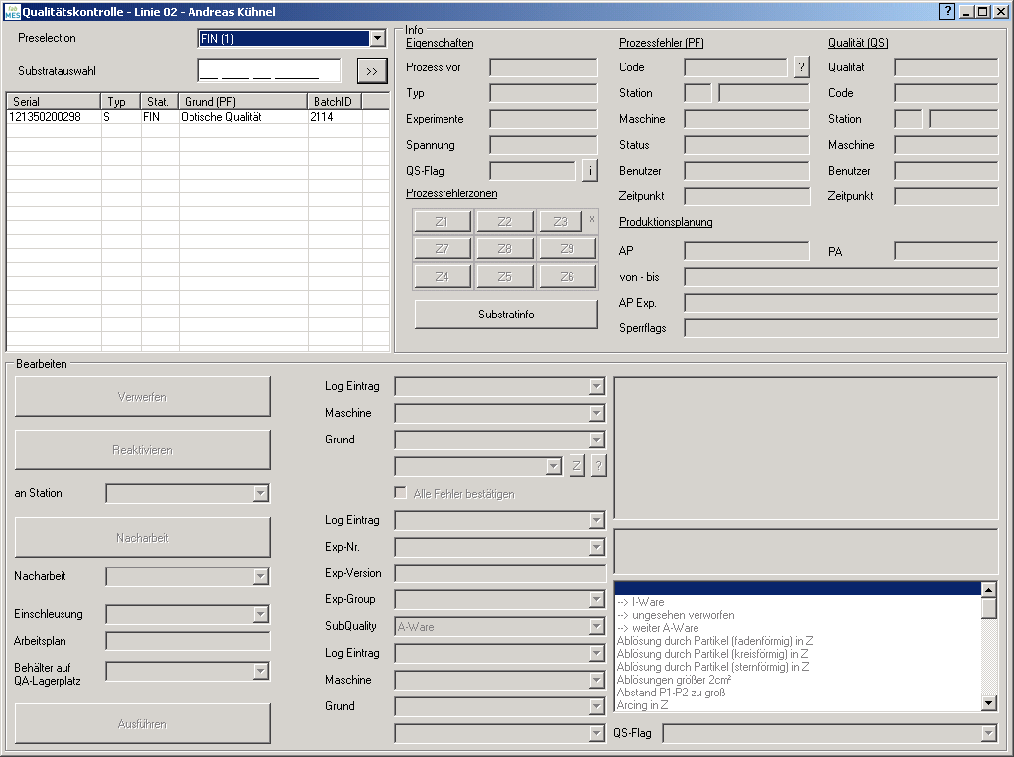The image size is (1014, 757).
Task: Click the '?' button right of the Z button
Action: coord(598,466)
